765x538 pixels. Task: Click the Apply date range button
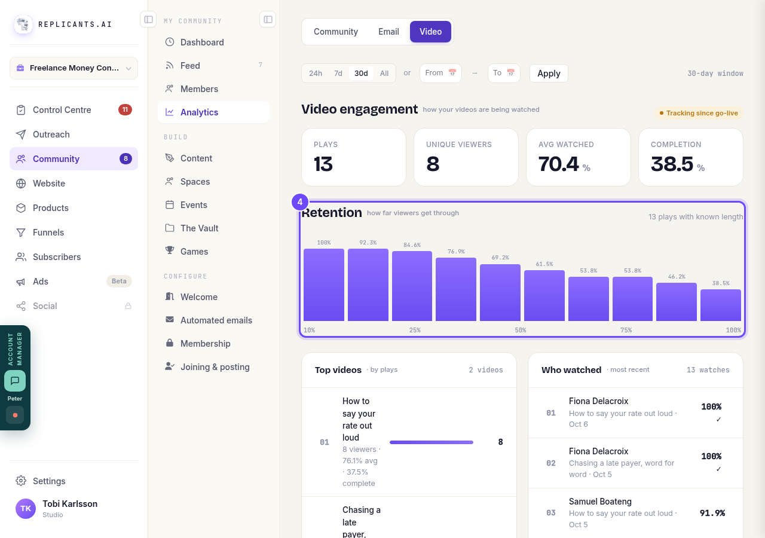coord(549,74)
